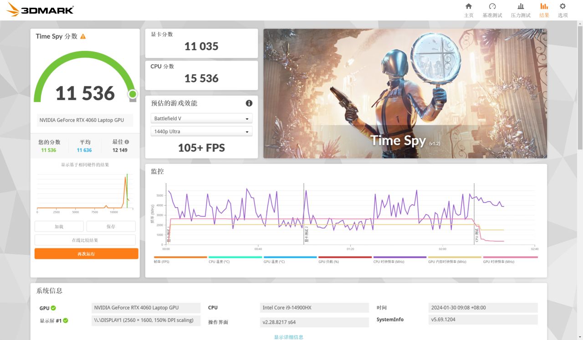Toggle the CPU 温度 legend swatch
Screen dimensions: 583x340
click(235, 257)
